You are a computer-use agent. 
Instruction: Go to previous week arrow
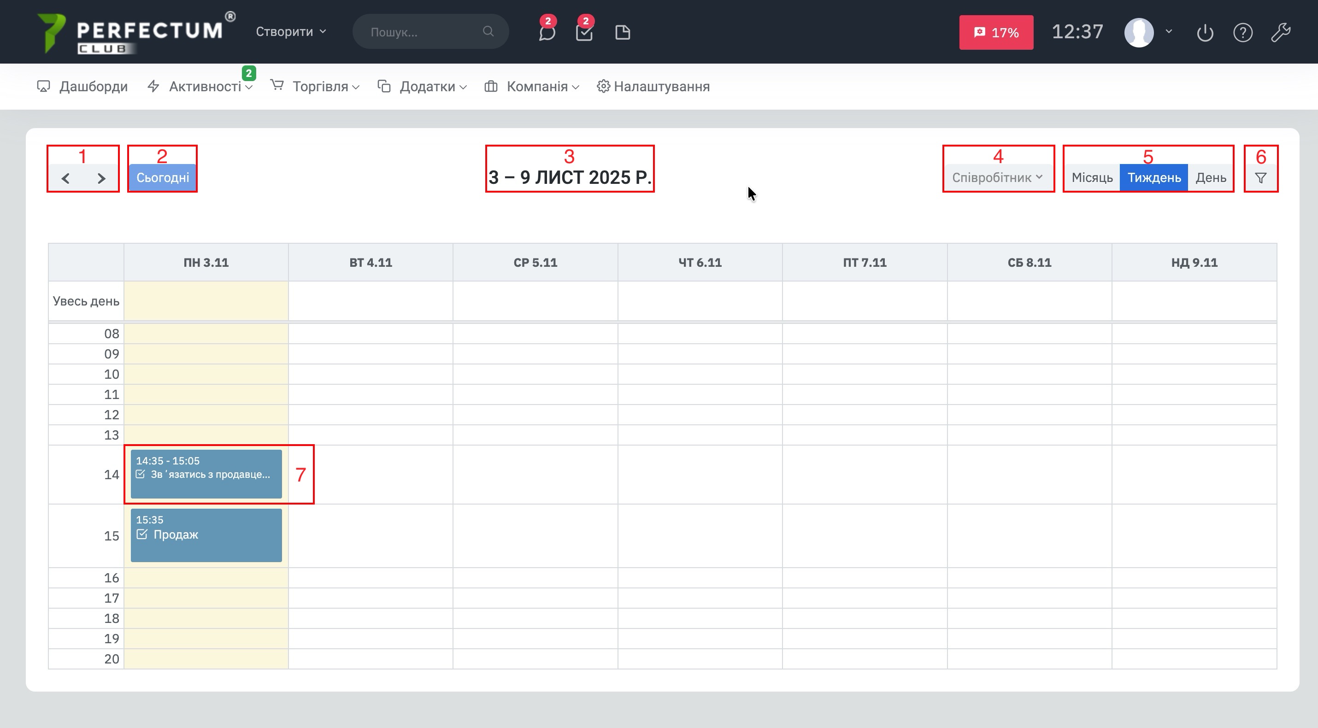click(65, 179)
